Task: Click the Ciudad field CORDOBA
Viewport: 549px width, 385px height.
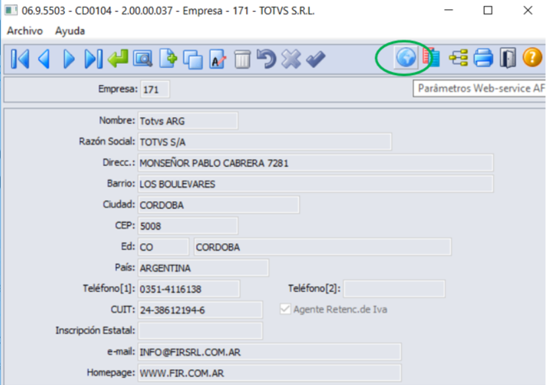Action: 218,205
